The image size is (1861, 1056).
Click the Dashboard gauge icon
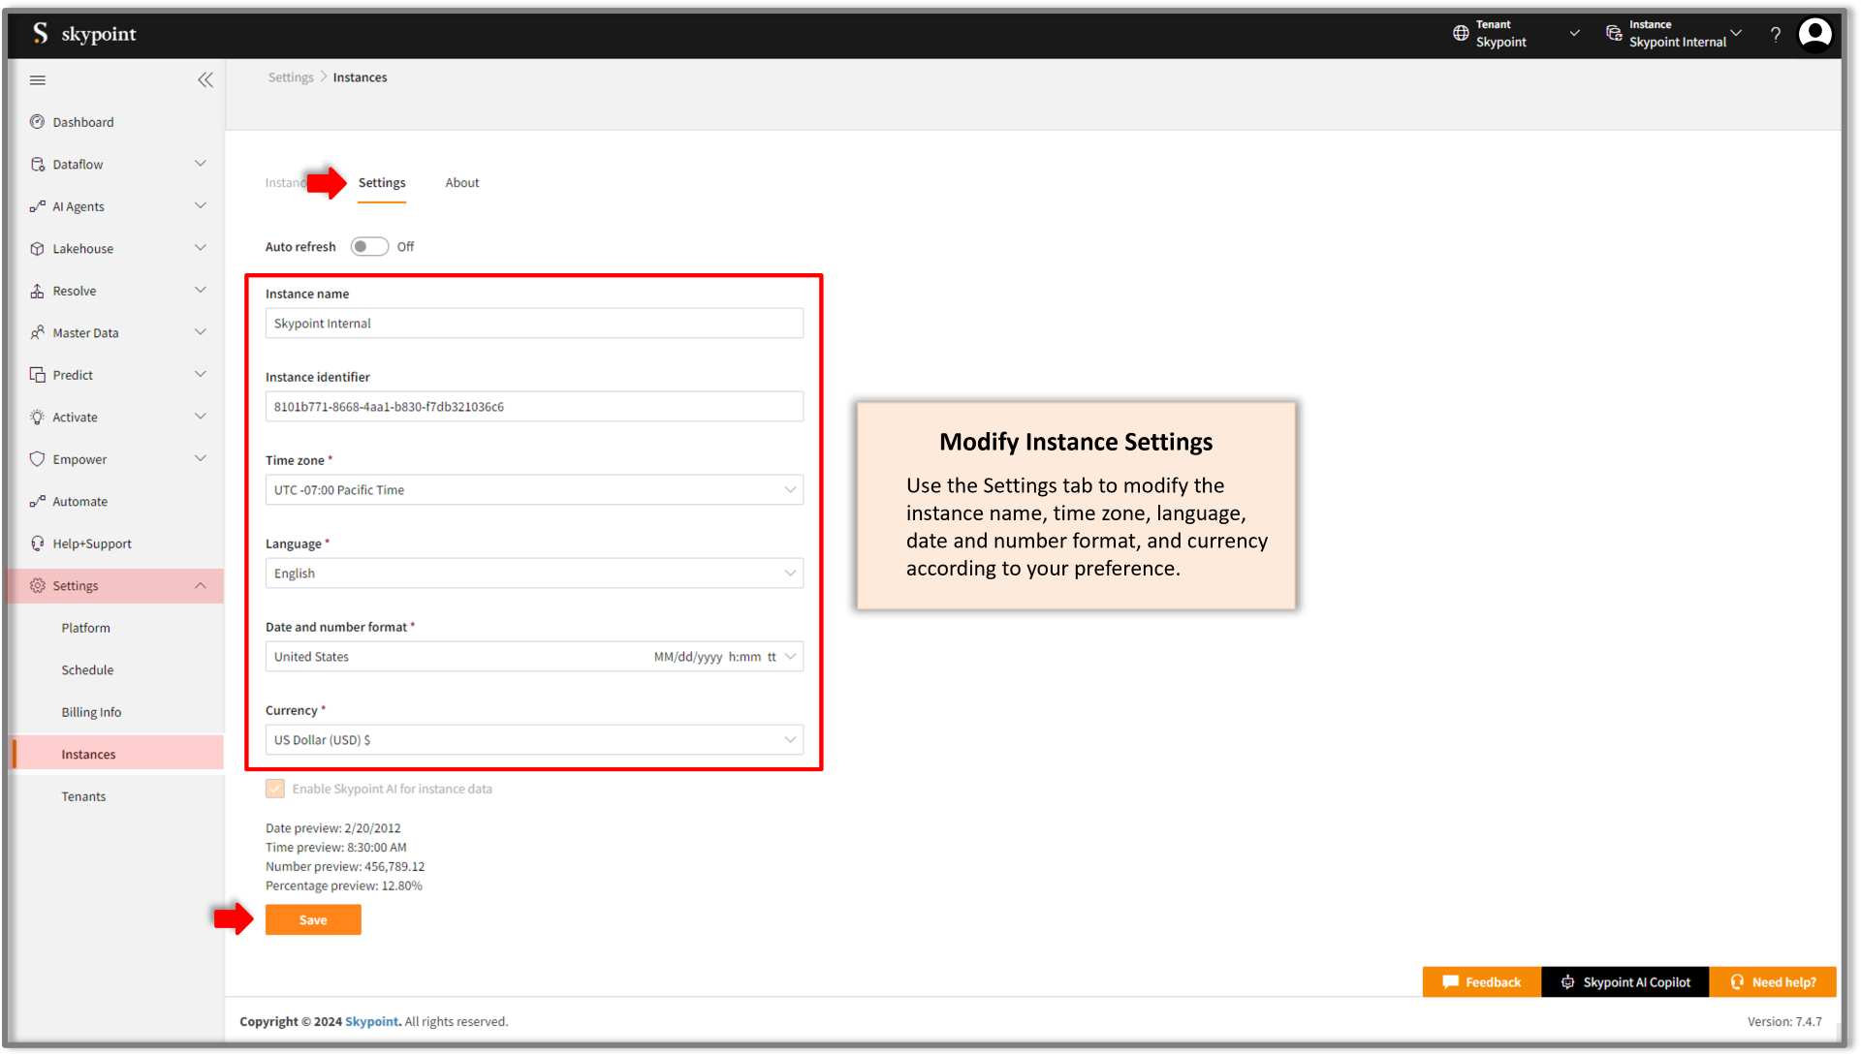pyautogui.click(x=37, y=122)
